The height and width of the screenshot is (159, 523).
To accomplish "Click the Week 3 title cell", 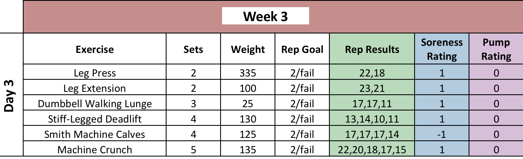I will coord(265,16).
